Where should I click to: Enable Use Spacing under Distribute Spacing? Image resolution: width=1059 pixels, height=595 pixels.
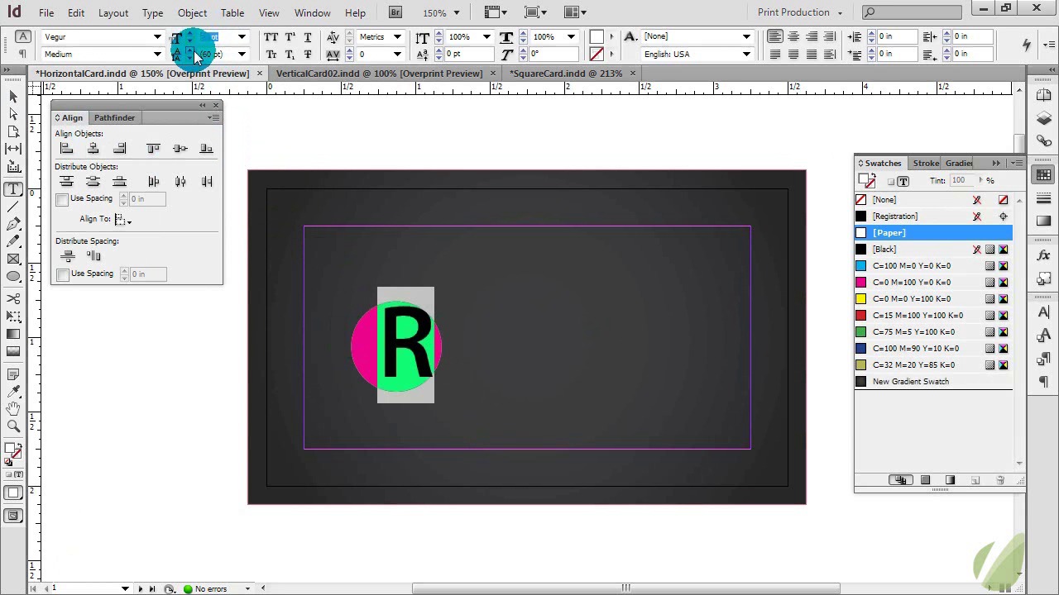pos(63,274)
